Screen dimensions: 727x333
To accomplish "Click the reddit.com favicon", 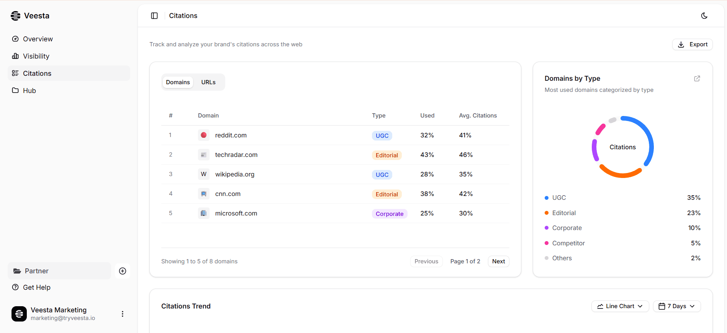I will click(204, 135).
